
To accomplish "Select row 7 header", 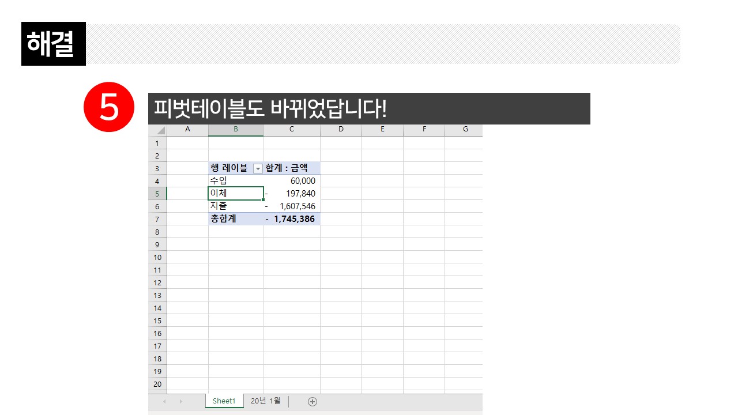I will click(157, 219).
